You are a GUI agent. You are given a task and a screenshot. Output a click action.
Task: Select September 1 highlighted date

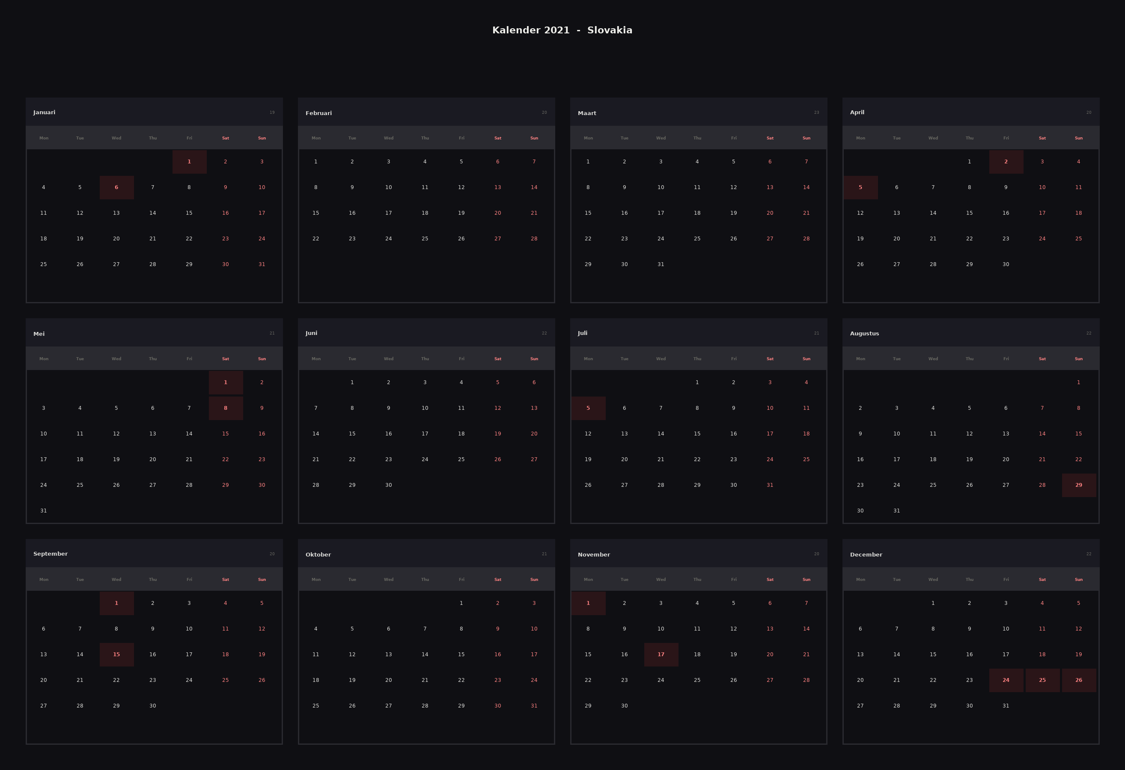(x=117, y=603)
